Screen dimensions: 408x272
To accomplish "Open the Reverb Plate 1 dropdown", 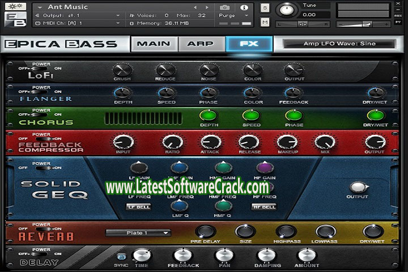I will (138, 233).
